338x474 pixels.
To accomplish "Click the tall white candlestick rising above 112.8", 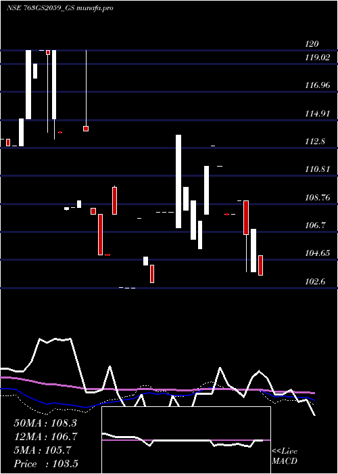I will click(178, 181).
